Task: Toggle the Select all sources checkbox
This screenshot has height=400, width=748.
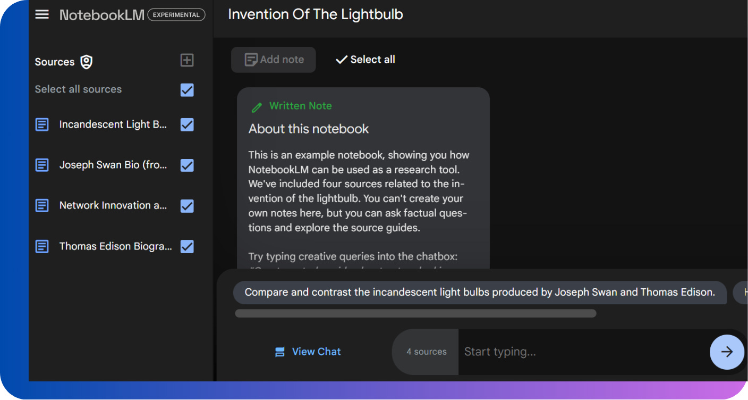Action: 187,90
